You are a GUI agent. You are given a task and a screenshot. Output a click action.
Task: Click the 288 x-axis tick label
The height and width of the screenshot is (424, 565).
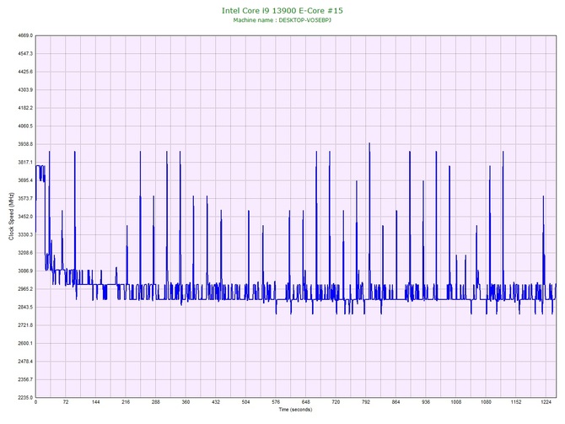(x=156, y=402)
